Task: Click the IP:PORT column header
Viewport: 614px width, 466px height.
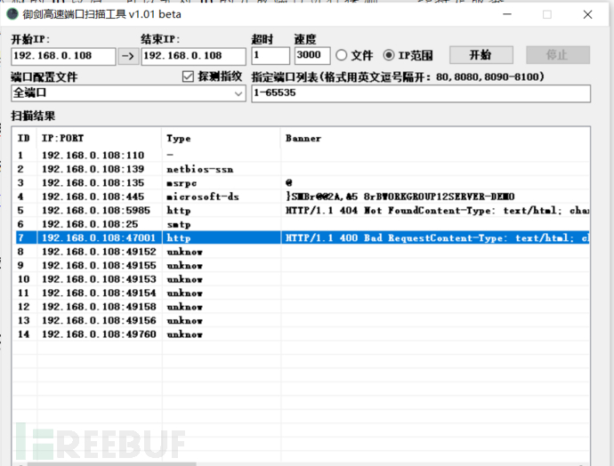Action: click(99, 138)
